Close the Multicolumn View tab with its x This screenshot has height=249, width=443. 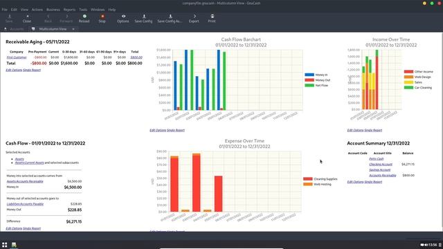click(x=73, y=29)
